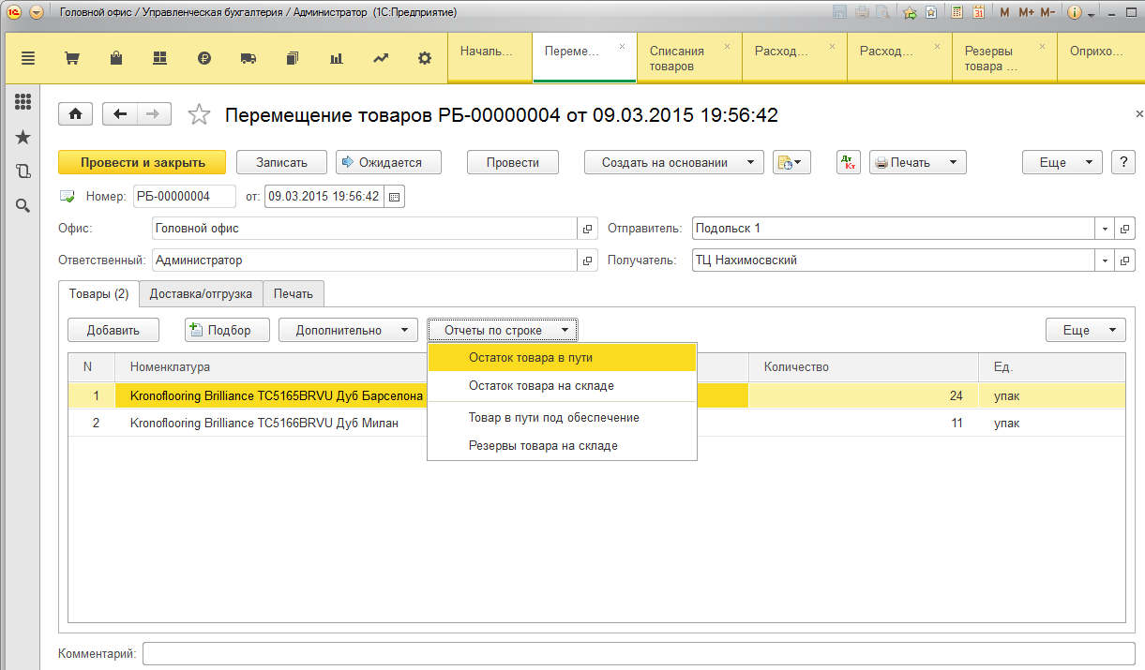Expand the Дополнительно dropdown
Viewport: 1145px width, 670px height.
click(x=348, y=330)
